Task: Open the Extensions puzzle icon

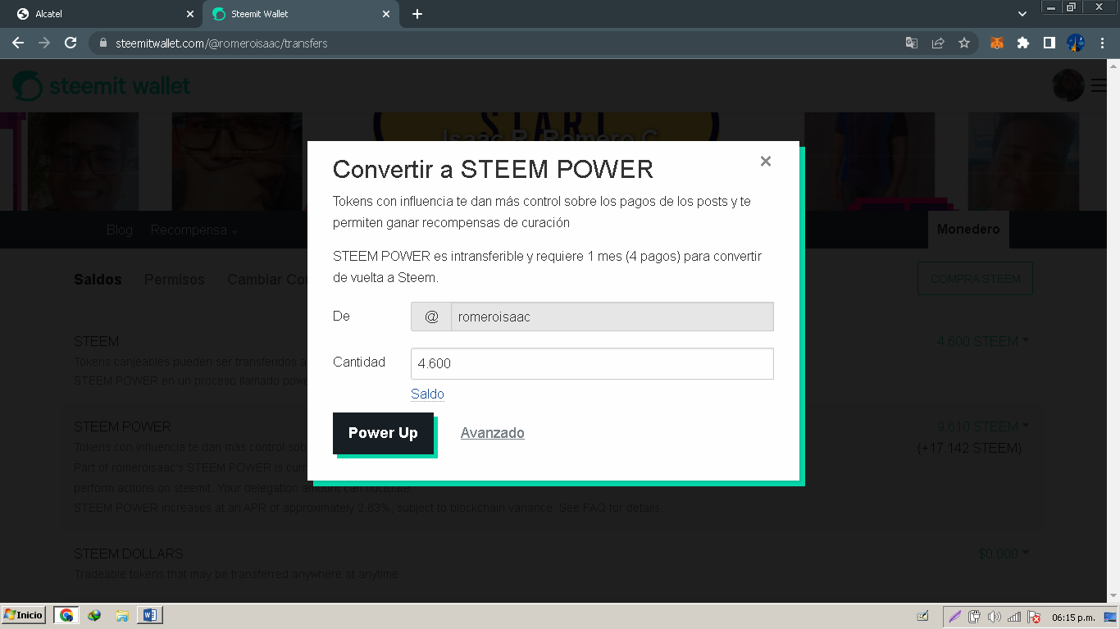Action: point(1023,43)
